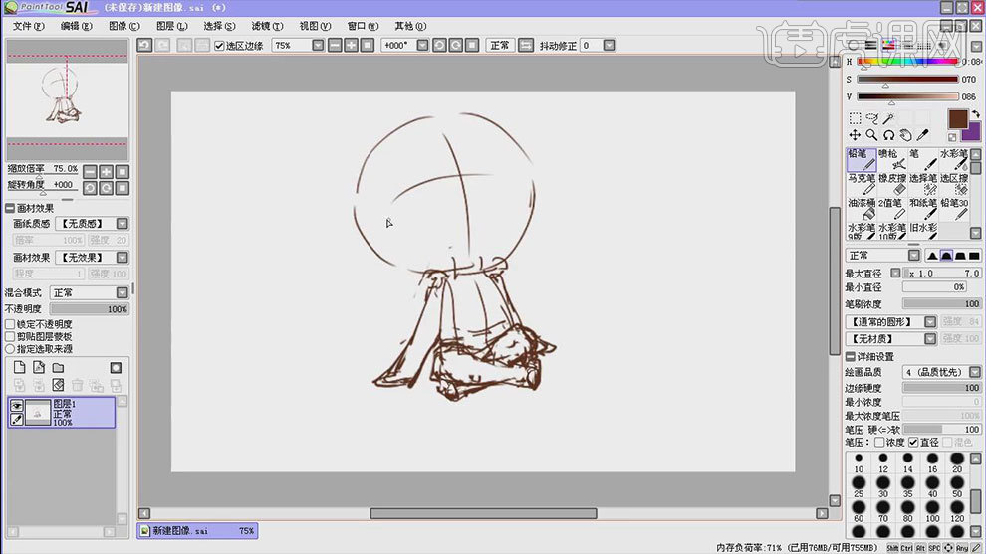Viewport: 986px width, 554px height.
Task: Select the 2值笔 binary pen tool
Action: [x=891, y=209]
